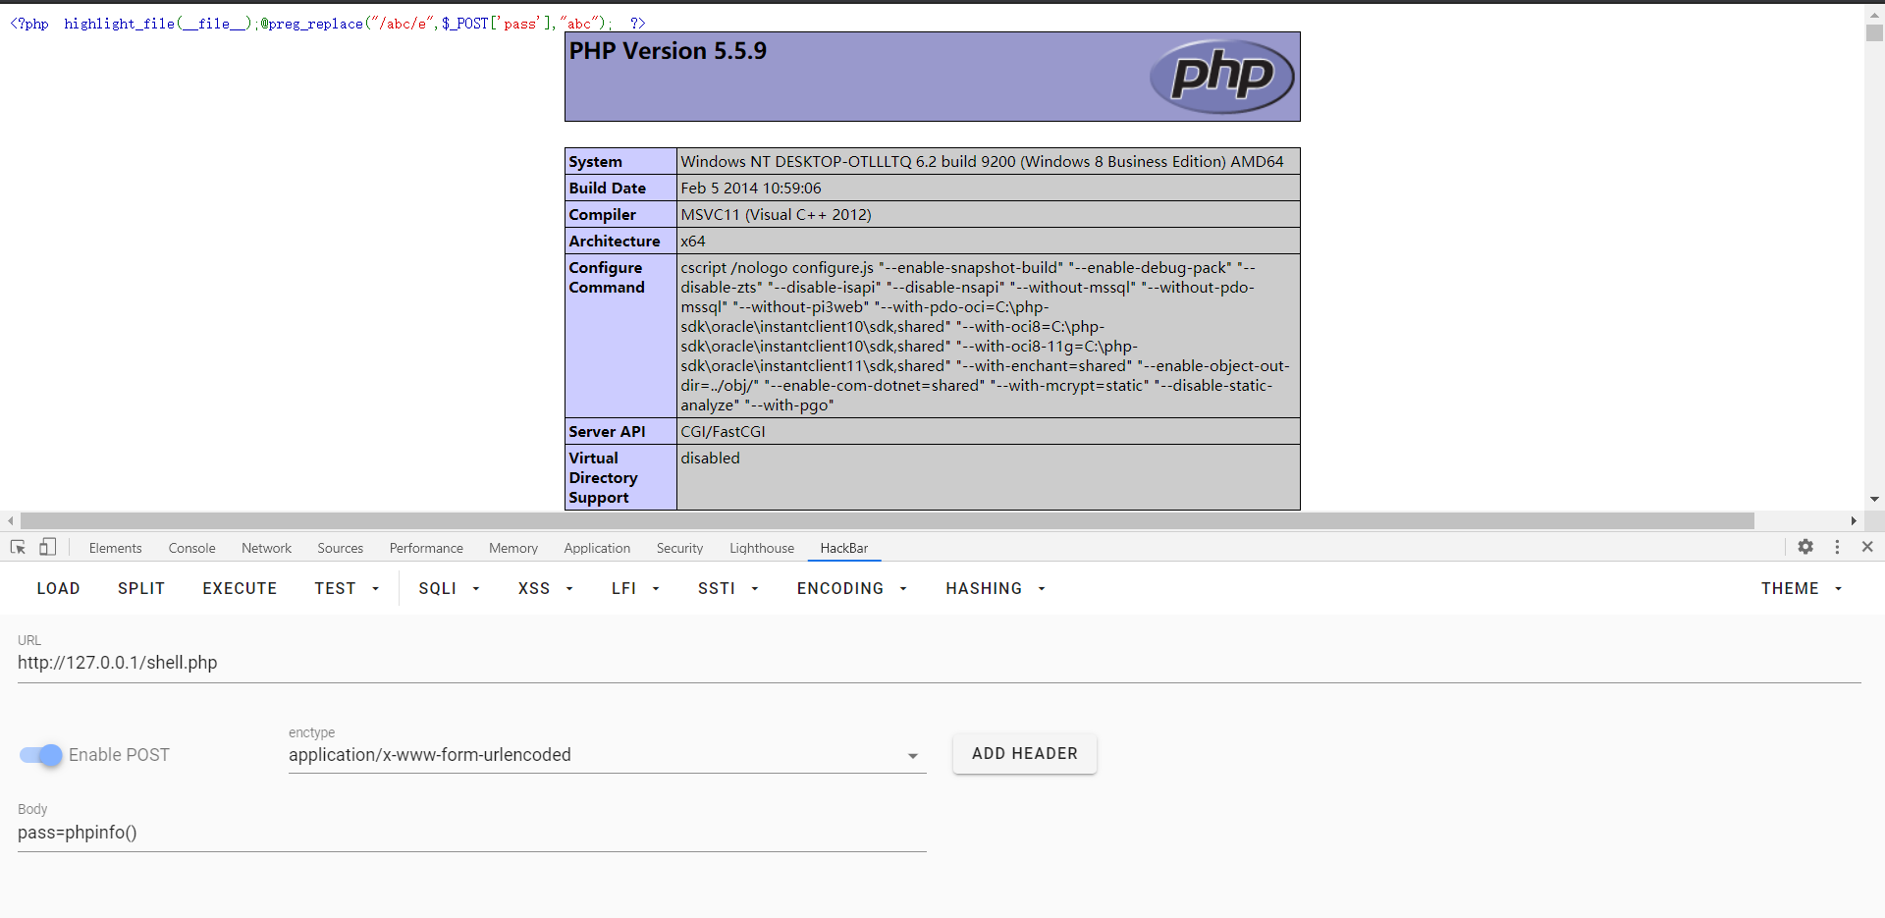Switch to the Sources tab
Viewport: 1885px width, 918px height.
pyautogui.click(x=340, y=548)
